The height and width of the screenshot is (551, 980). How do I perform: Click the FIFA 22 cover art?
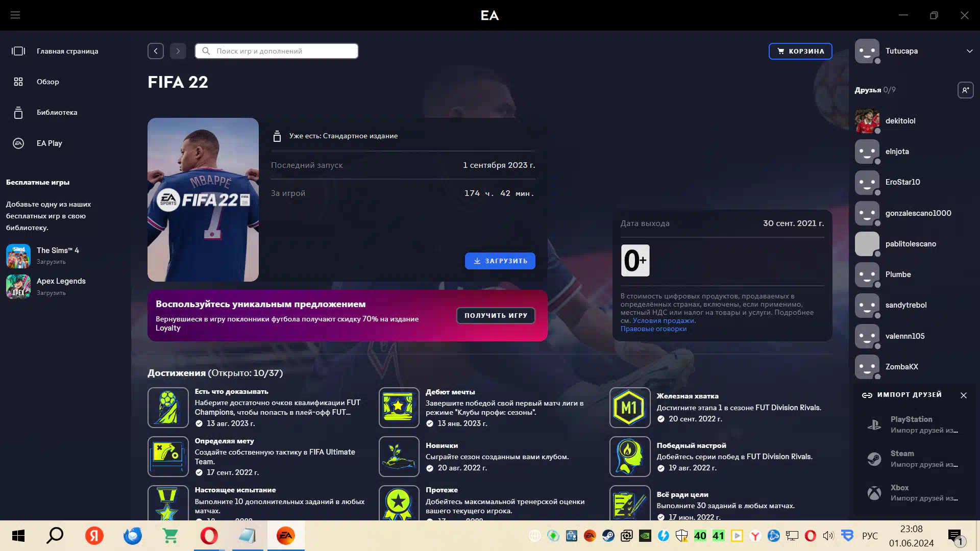pyautogui.click(x=203, y=199)
